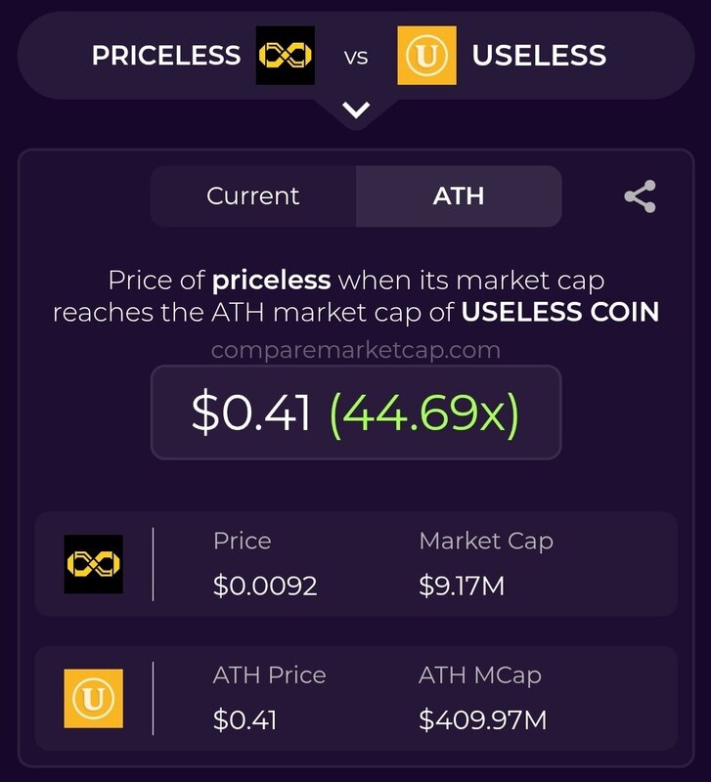
Task: Click the bold USELESS COIN text
Action: (x=559, y=312)
